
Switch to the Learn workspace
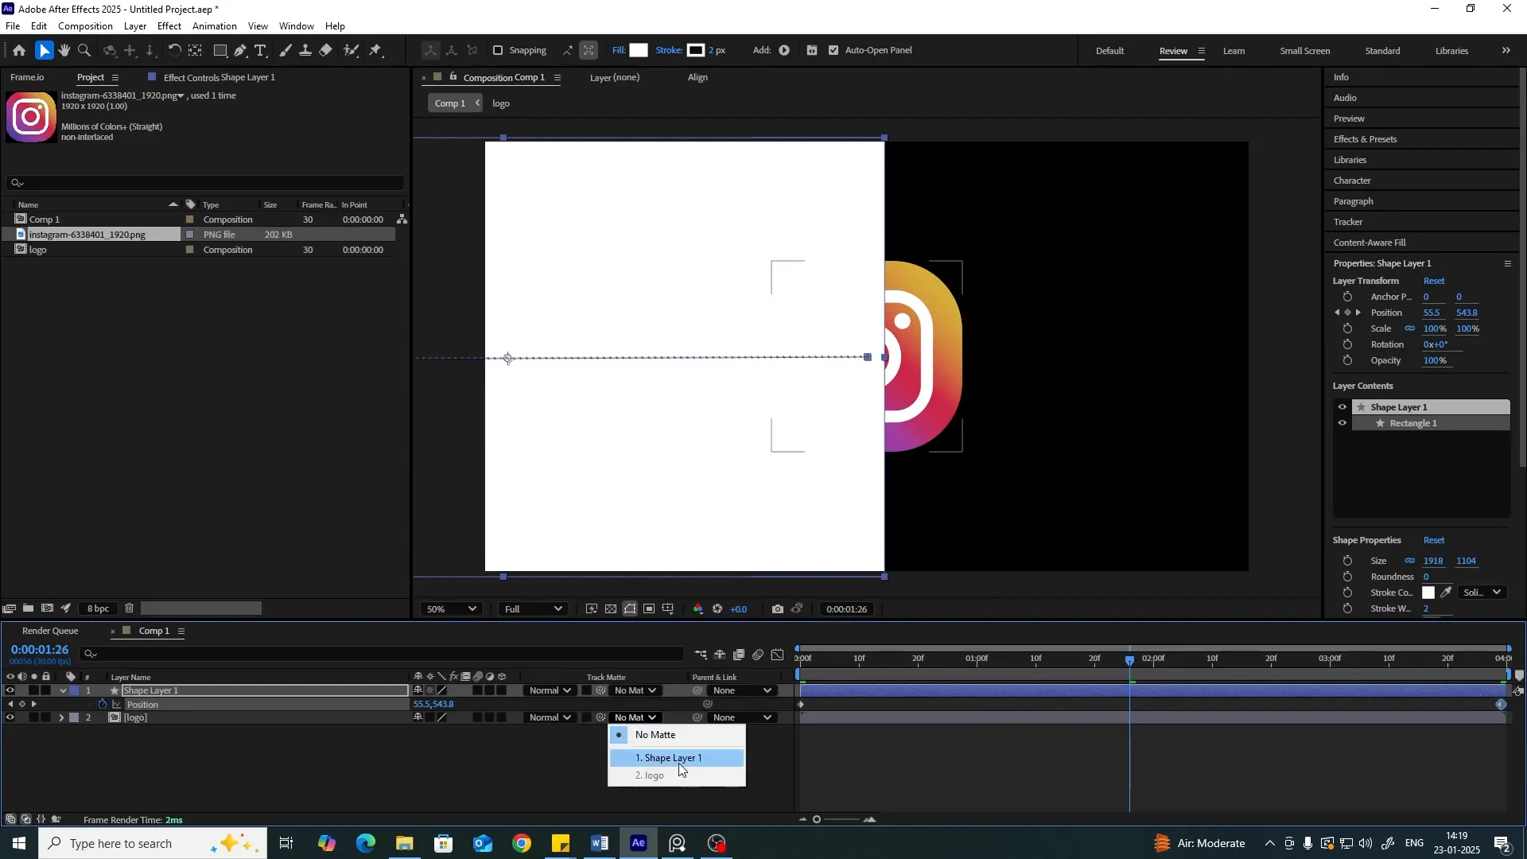tap(1234, 51)
